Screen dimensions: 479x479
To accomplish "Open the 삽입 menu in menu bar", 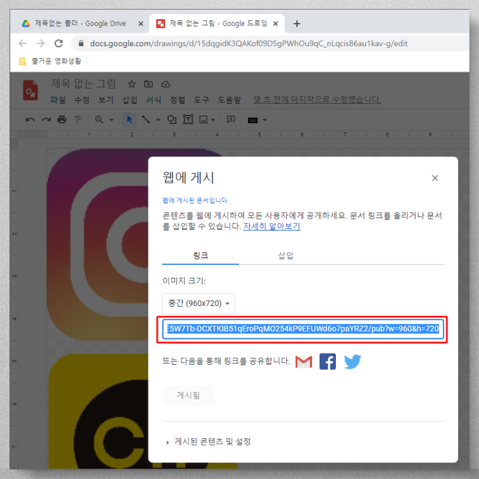I will pos(130,100).
